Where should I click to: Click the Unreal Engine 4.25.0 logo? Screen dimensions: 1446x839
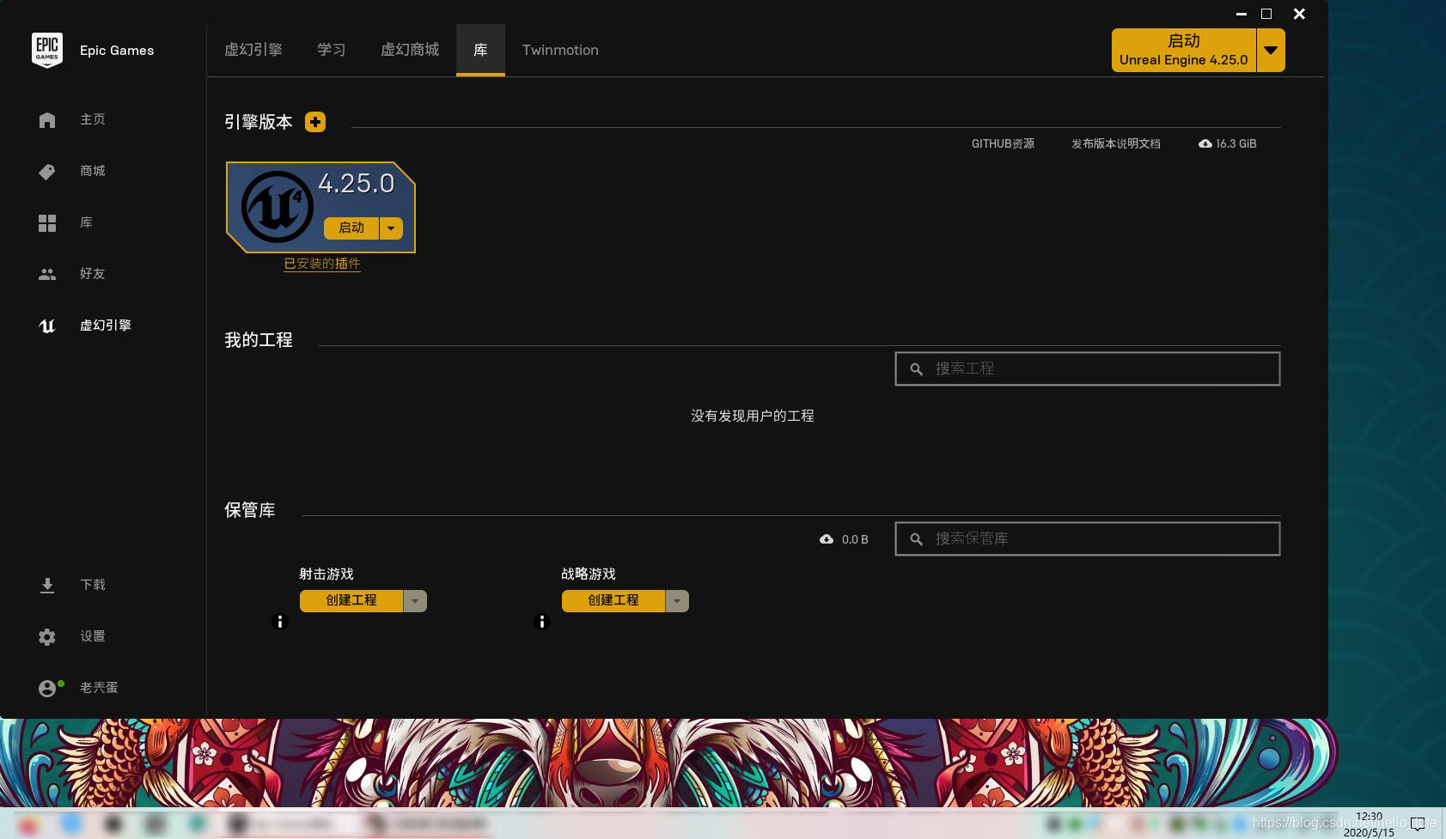pyautogui.click(x=277, y=207)
